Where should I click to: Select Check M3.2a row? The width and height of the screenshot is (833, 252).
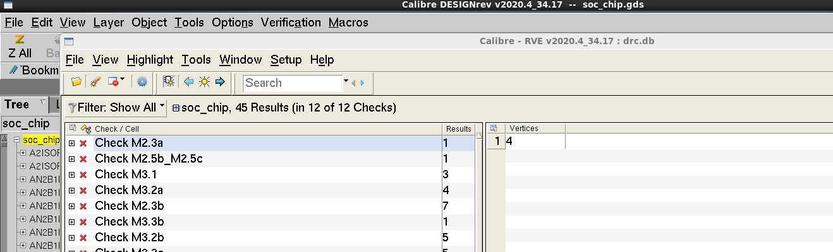click(x=271, y=190)
